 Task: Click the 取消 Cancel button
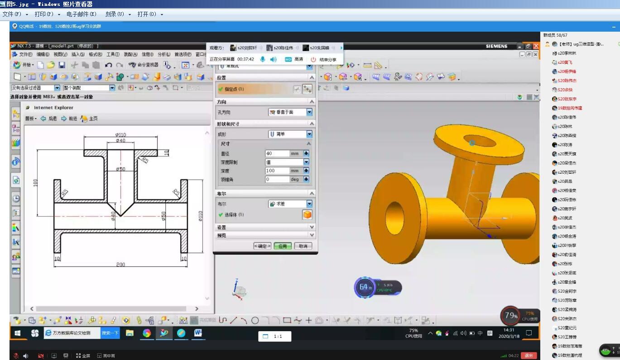point(303,246)
